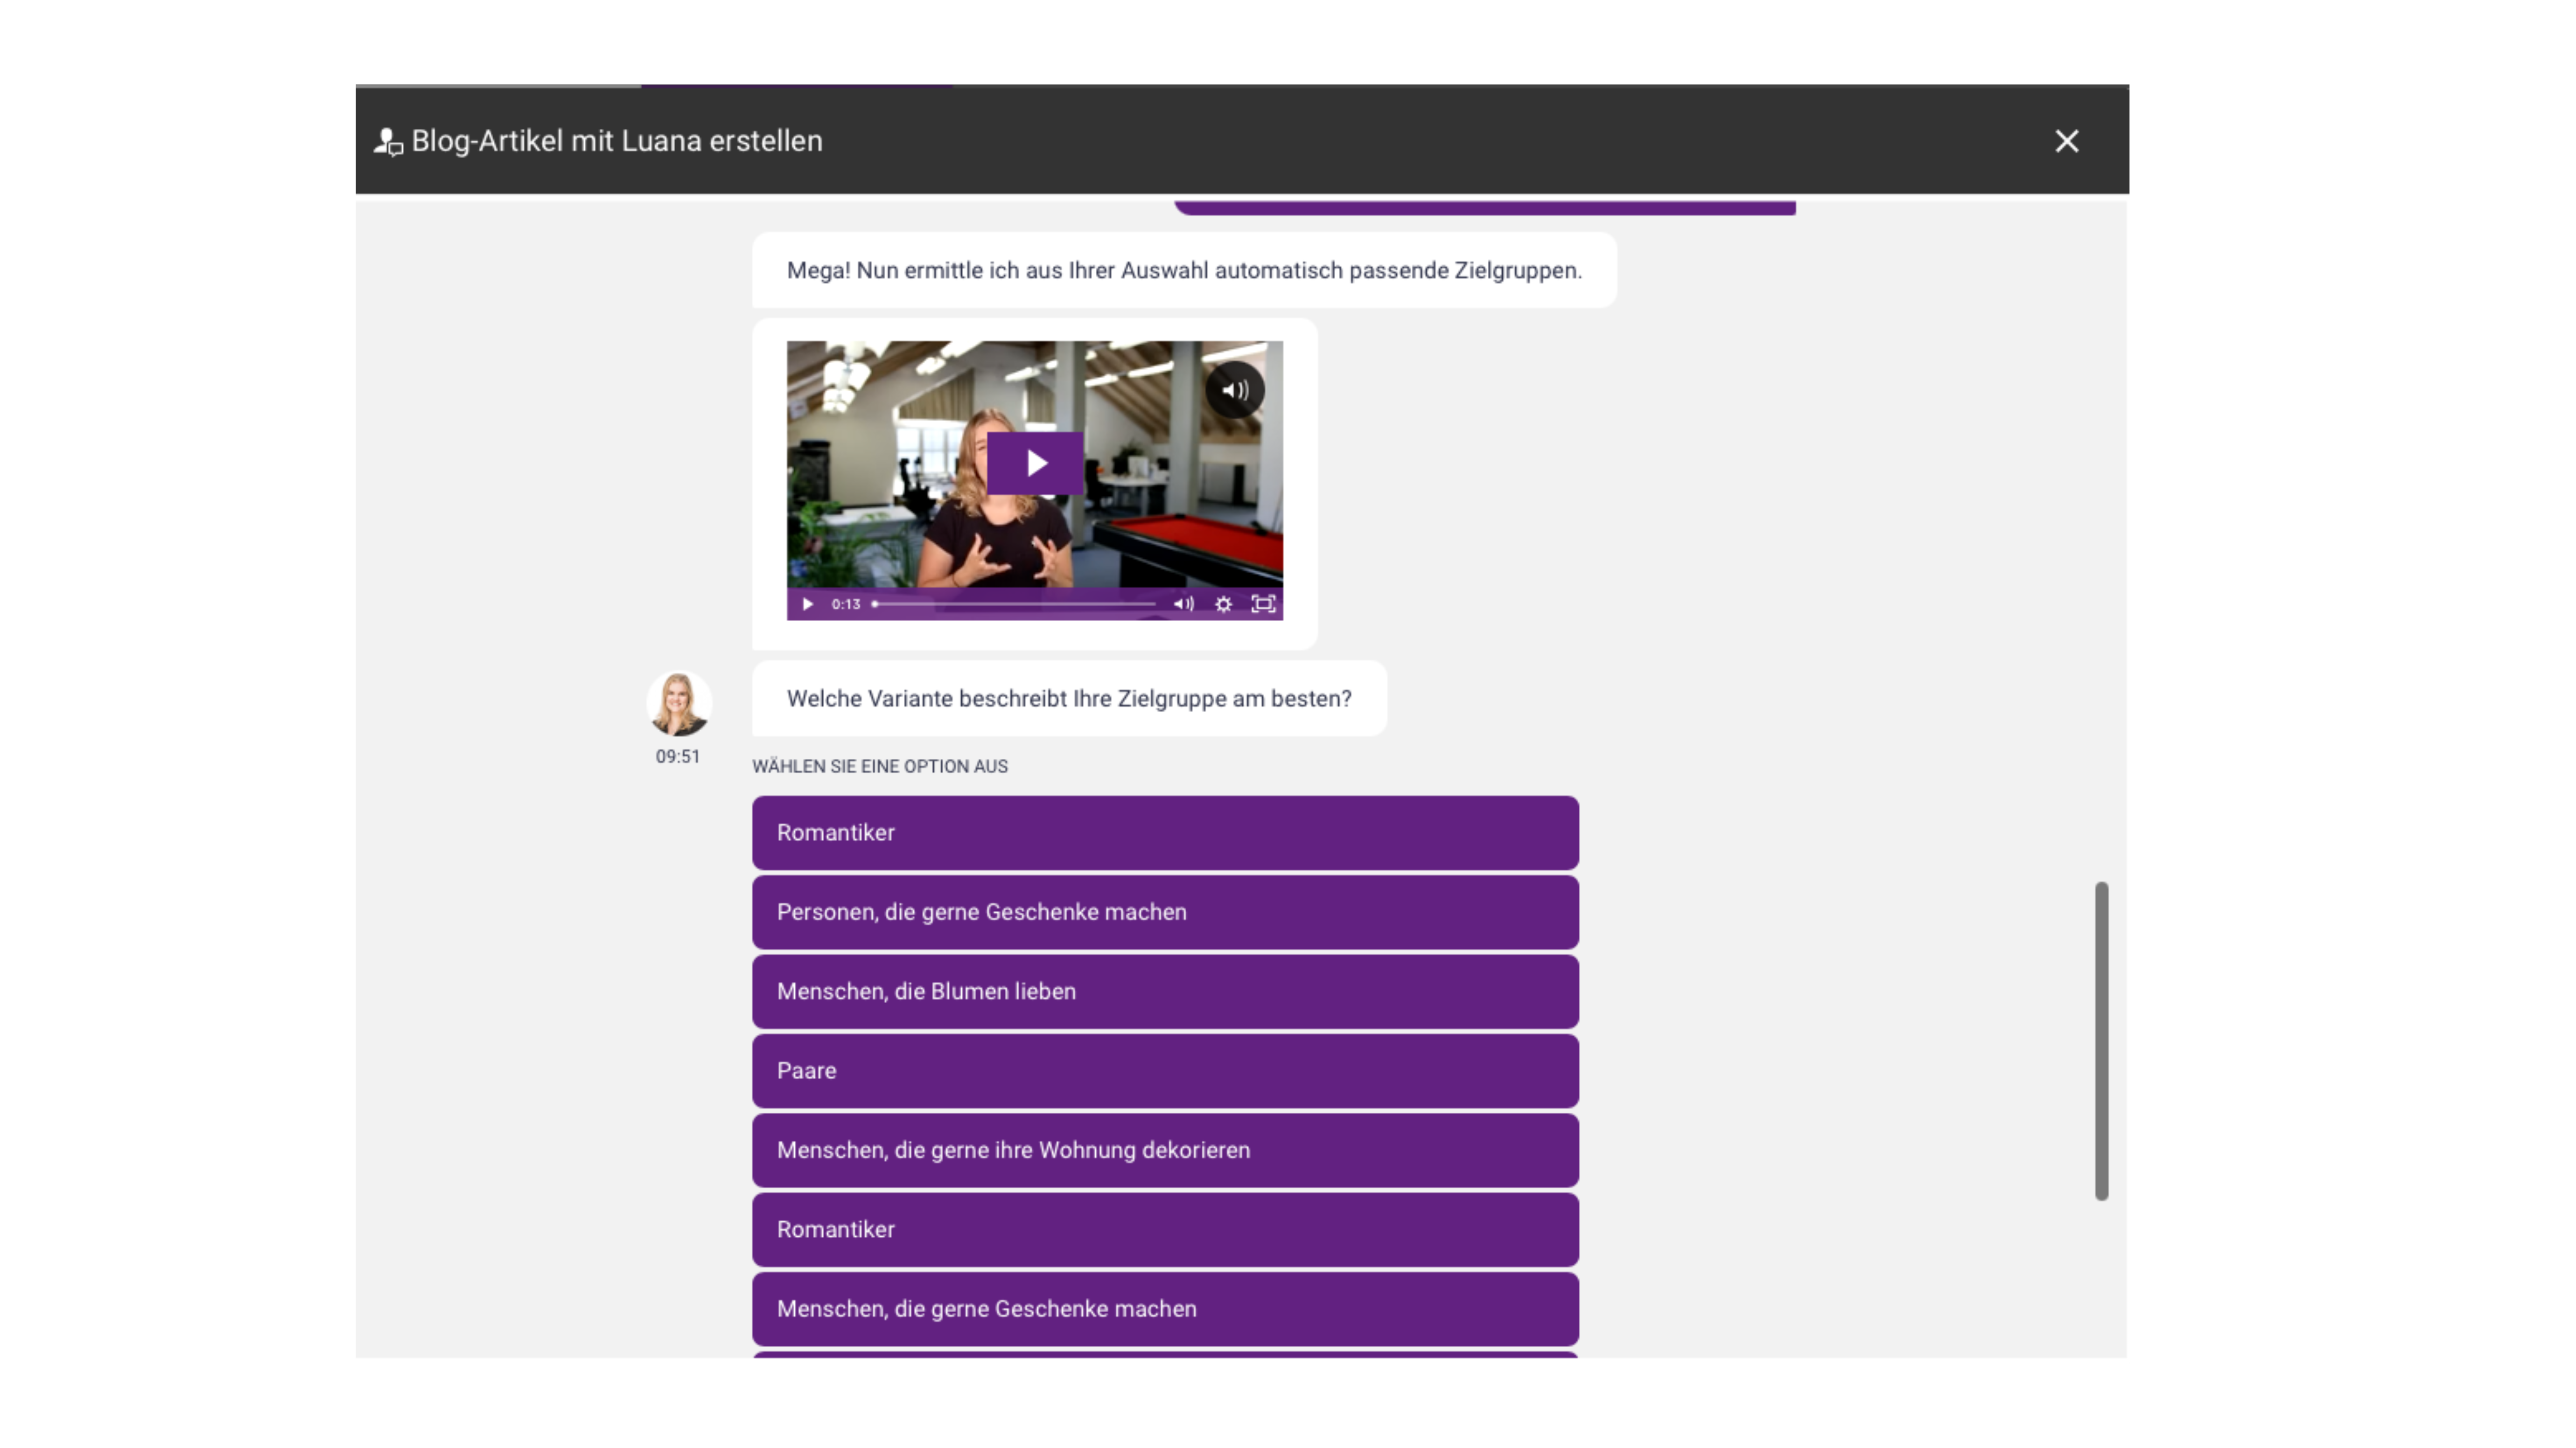Select the Paare option

tap(1165, 1070)
